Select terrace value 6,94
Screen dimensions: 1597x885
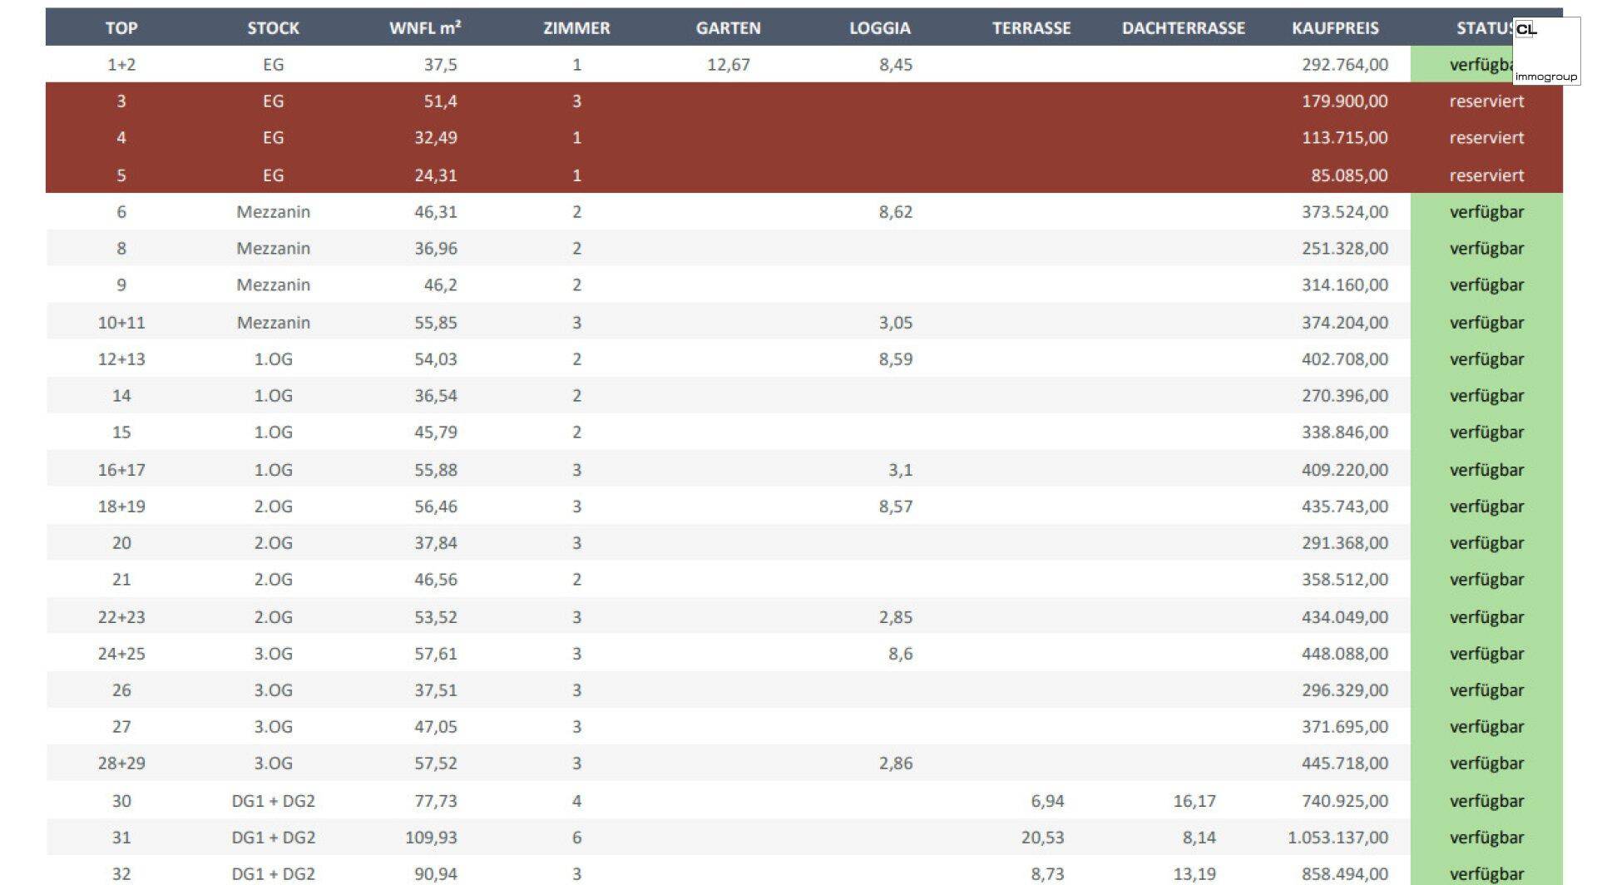click(1047, 801)
